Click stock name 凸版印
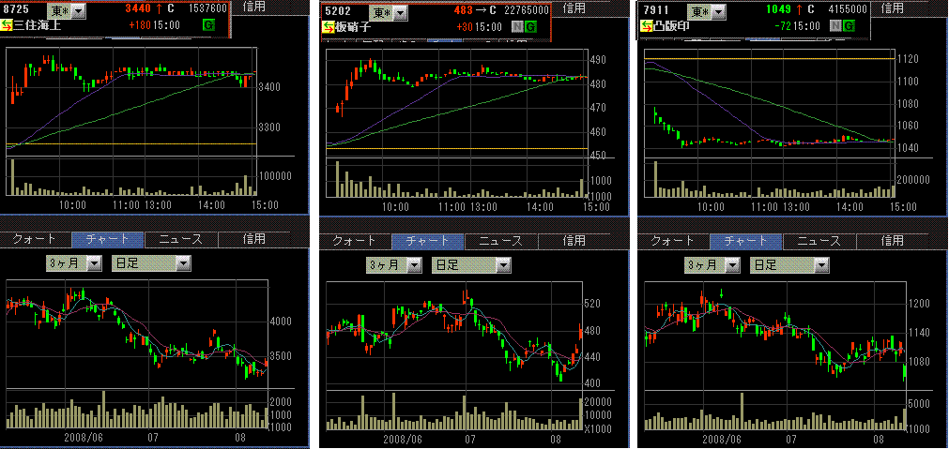The height and width of the screenshot is (449, 949). pos(670,25)
